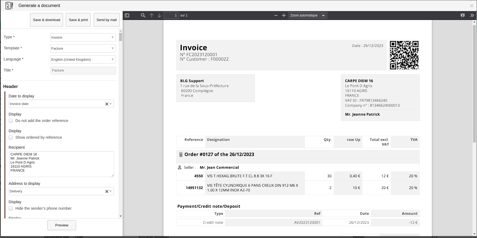
Task: Click Date : 26/12/2023 on invoice
Action: pyautogui.click(x=367, y=46)
